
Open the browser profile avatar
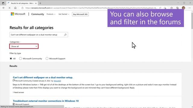[x=183, y=8]
